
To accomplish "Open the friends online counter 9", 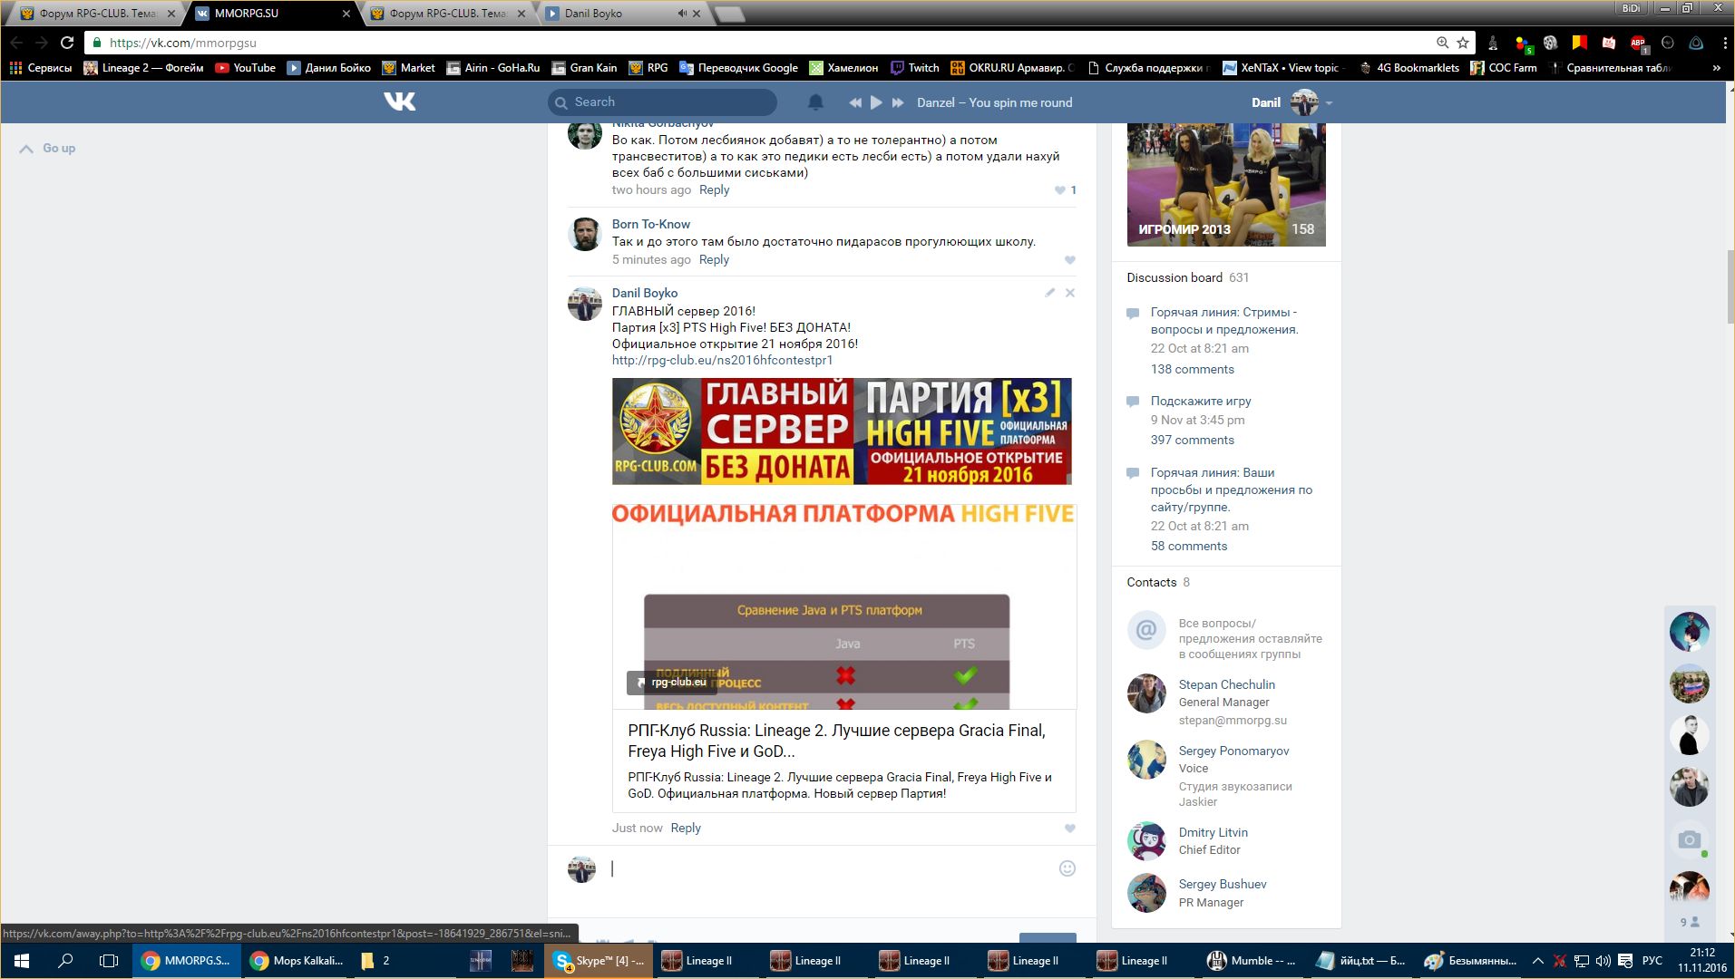I will (1690, 922).
